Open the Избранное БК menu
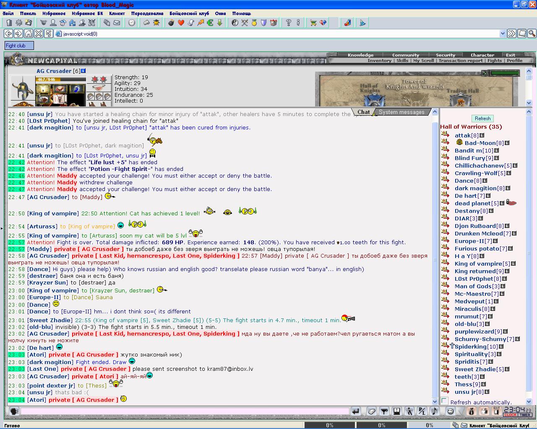 coord(87,13)
